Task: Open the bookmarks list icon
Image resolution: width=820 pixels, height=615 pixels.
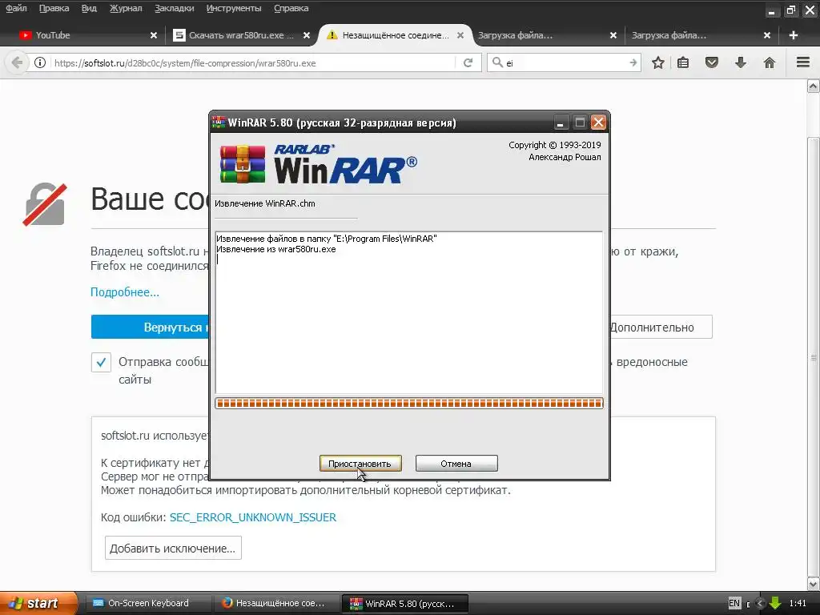Action: pos(683,62)
